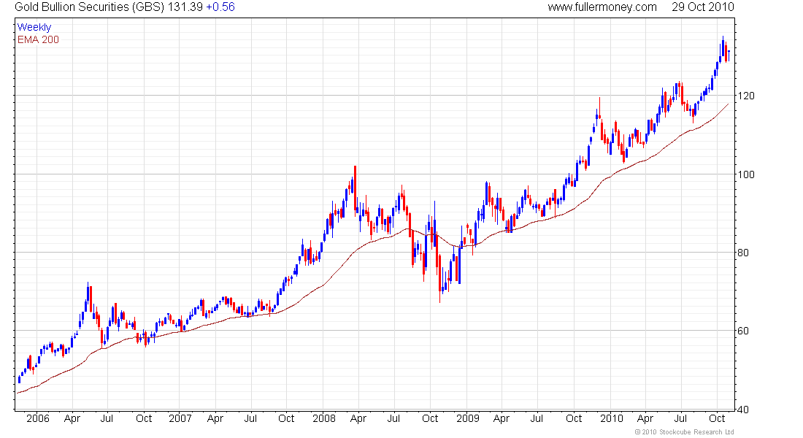Viewport: 803px width, 438px height.
Task: Click the 'Gold Bullion Securities (GBS)' title
Action: coord(90,7)
